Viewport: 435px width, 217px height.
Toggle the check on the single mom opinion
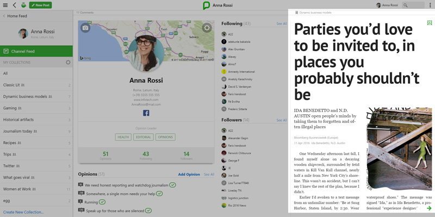click(159, 194)
